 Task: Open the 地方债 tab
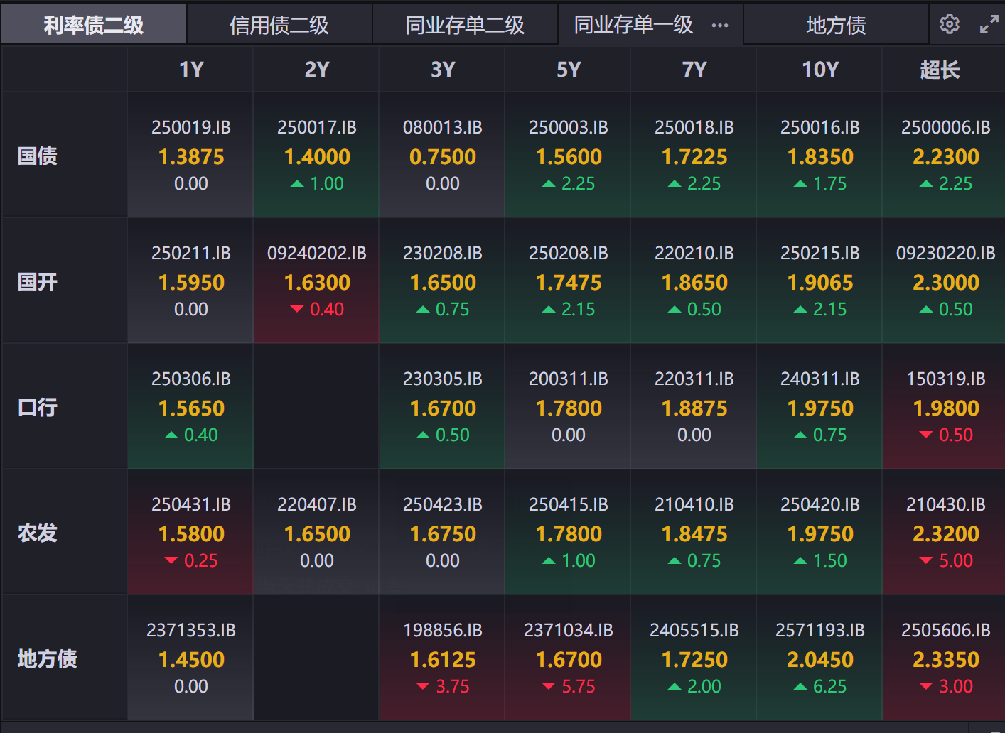pos(836,26)
